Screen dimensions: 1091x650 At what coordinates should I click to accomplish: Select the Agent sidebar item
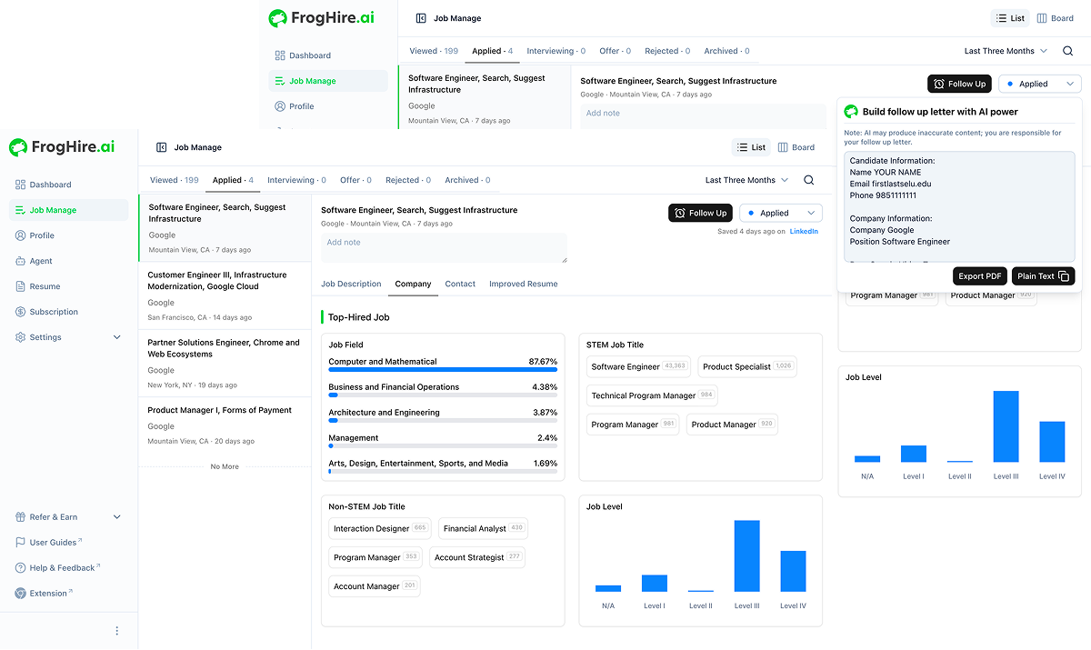(x=38, y=260)
